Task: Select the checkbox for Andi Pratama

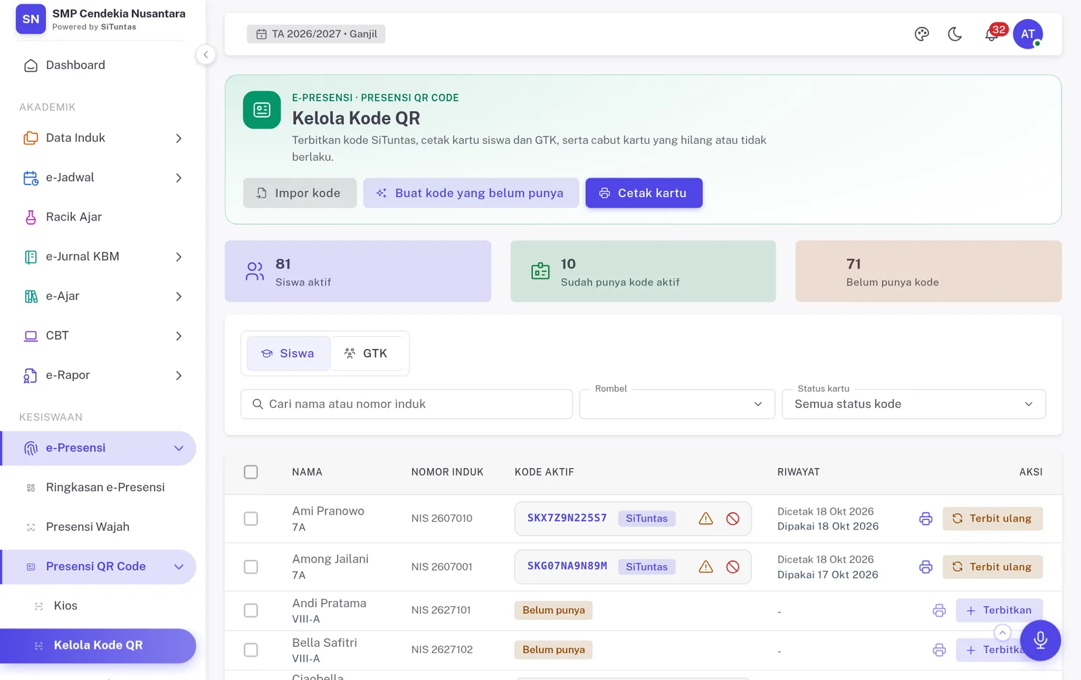Action: [x=251, y=610]
